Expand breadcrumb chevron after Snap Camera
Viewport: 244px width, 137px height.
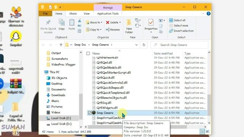pyautogui.click(x=112, y=45)
